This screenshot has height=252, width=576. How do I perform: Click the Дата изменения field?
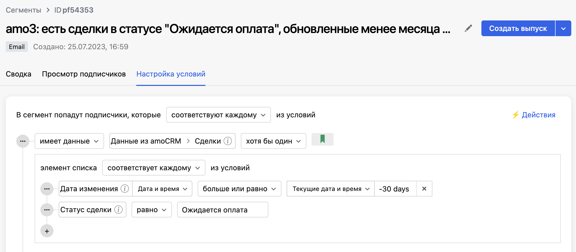click(x=95, y=189)
